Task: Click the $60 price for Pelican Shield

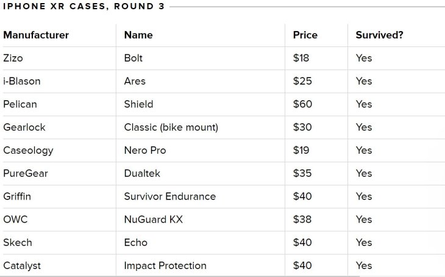Action: [302, 104]
